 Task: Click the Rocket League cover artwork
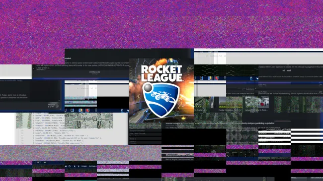click(x=161, y=90)
